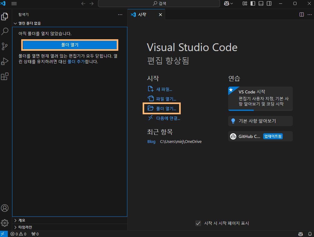Open notifications bell in status bar
The width and height of the screenshot is (314, 237).
(x=310, y=234)
